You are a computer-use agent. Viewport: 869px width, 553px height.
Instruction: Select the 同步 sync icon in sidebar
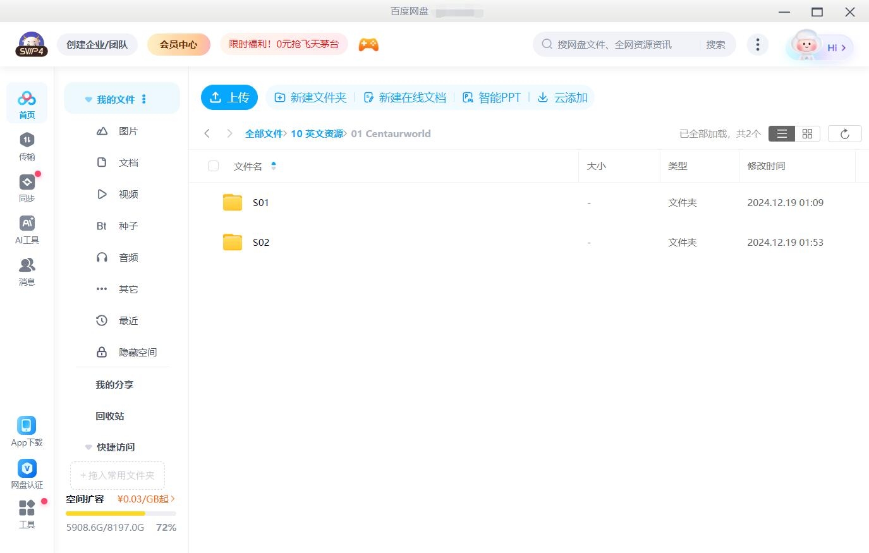point(27,182)
